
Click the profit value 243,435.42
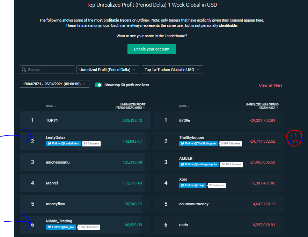tap(132, 120)
